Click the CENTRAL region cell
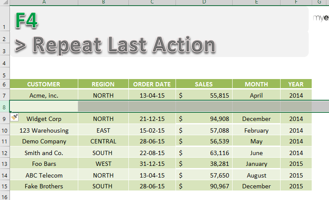 click(103, 141)
